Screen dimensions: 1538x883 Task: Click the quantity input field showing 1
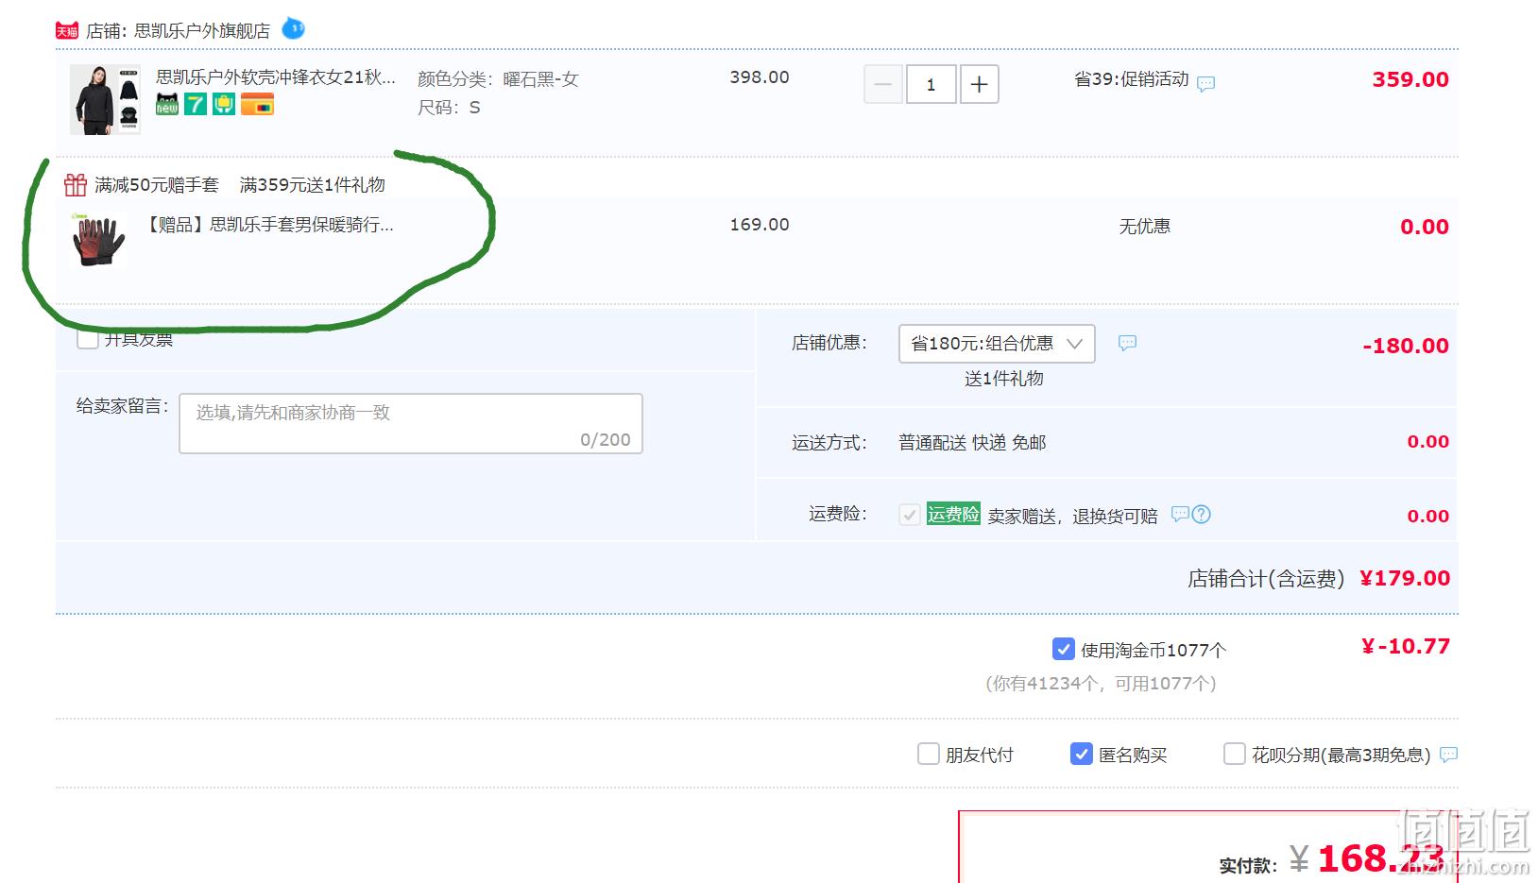tap(931, 84)
